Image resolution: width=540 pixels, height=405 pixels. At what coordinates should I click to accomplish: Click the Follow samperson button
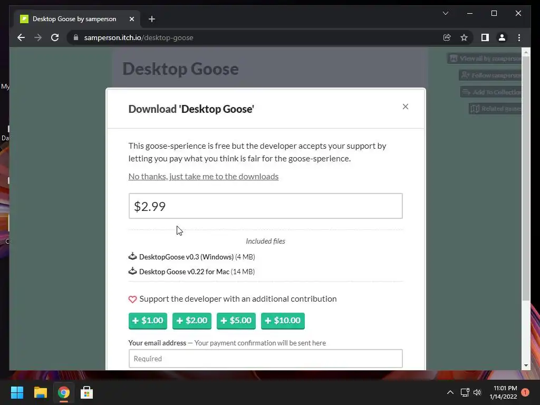coord(490,75)
